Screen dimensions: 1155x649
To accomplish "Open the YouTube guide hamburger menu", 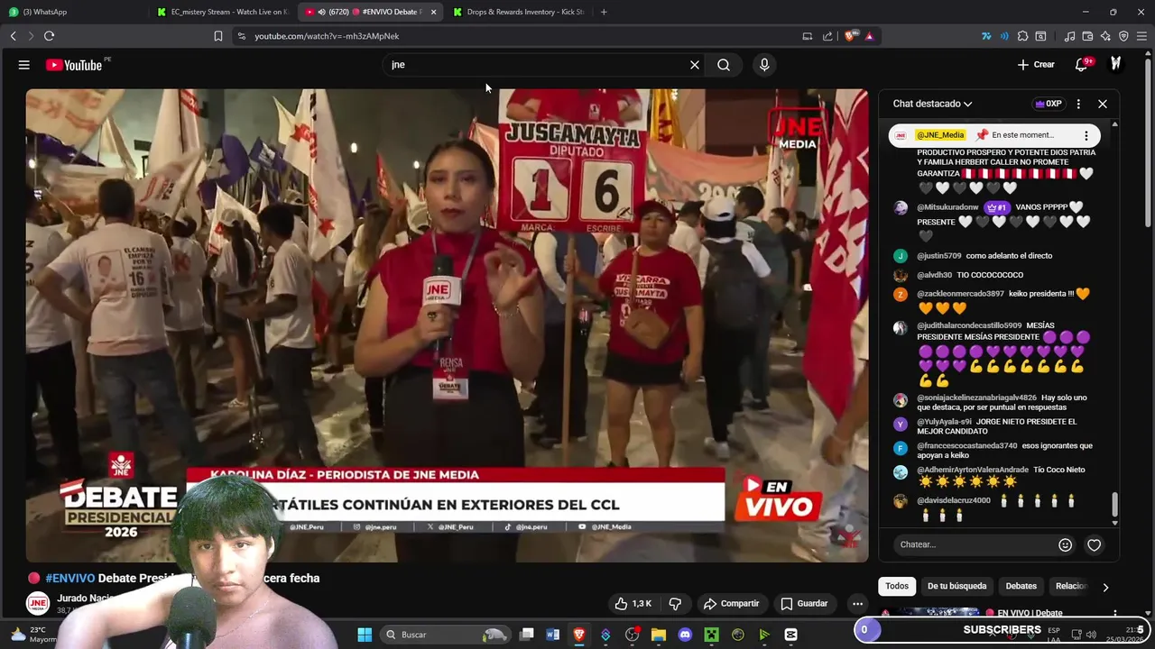I will (24, 65).
